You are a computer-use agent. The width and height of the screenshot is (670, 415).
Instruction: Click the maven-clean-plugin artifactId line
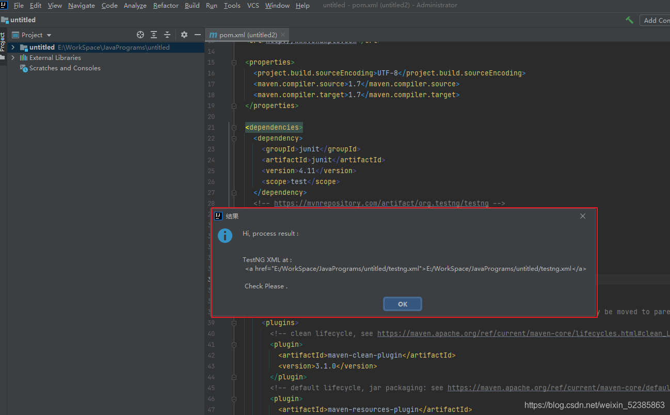(366, 355)
